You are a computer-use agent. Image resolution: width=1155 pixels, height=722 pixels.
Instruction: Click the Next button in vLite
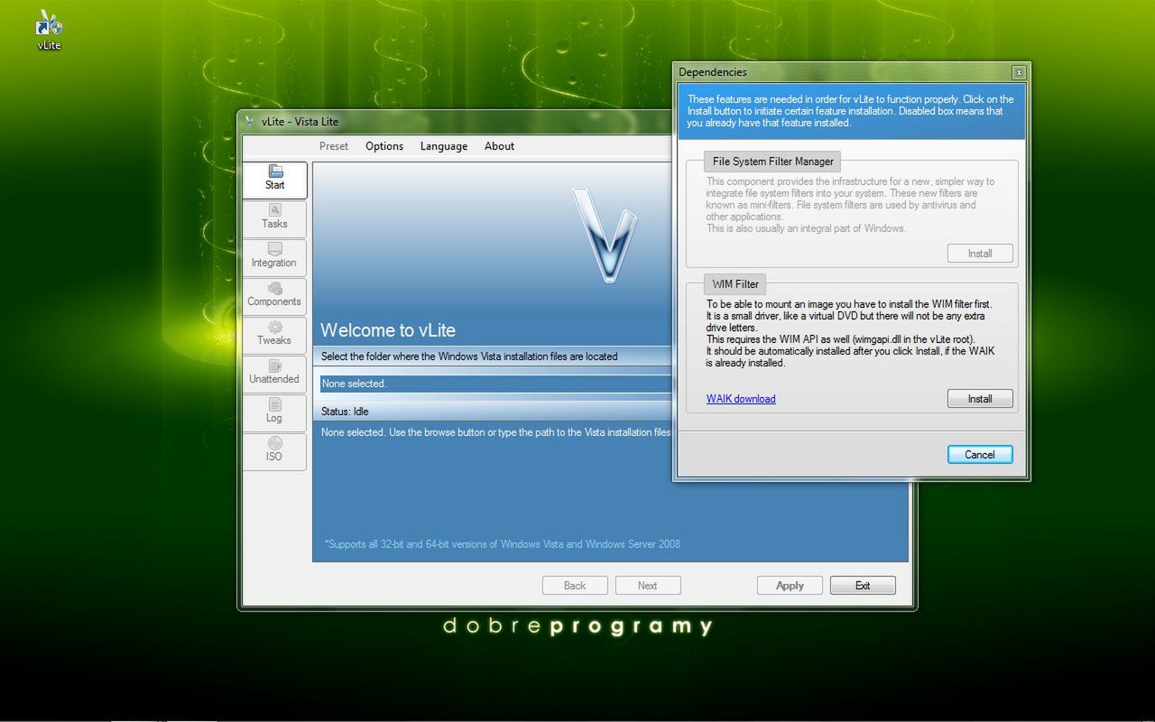[x=648, y=586]
